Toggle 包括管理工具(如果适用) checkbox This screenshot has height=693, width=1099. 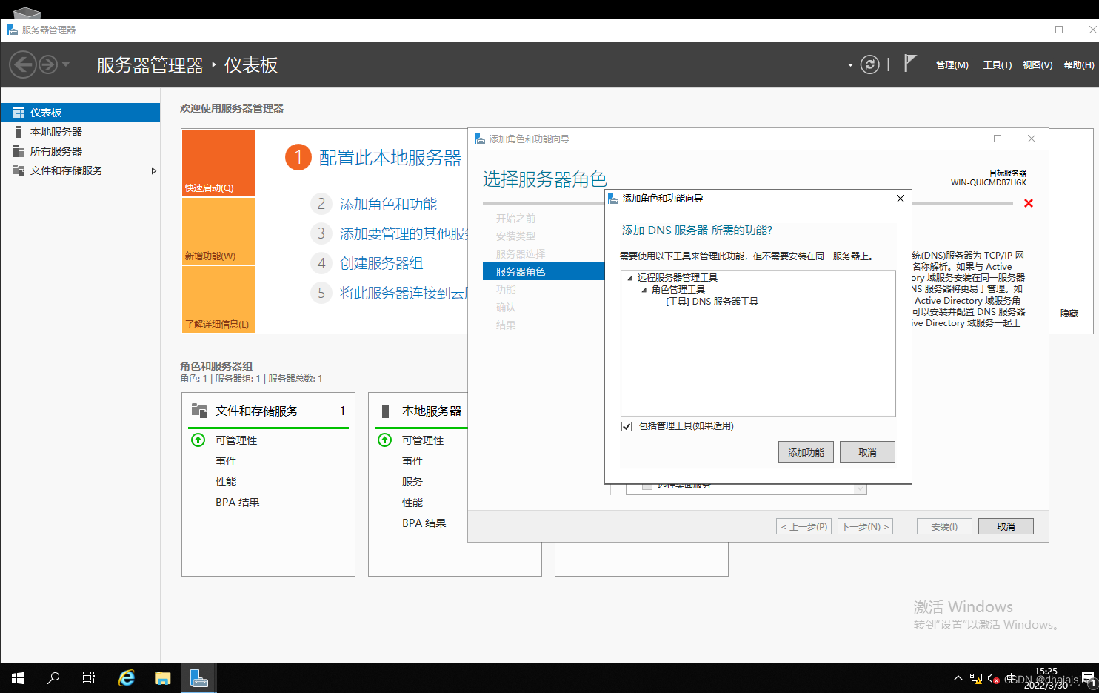(x=627, y=426)
